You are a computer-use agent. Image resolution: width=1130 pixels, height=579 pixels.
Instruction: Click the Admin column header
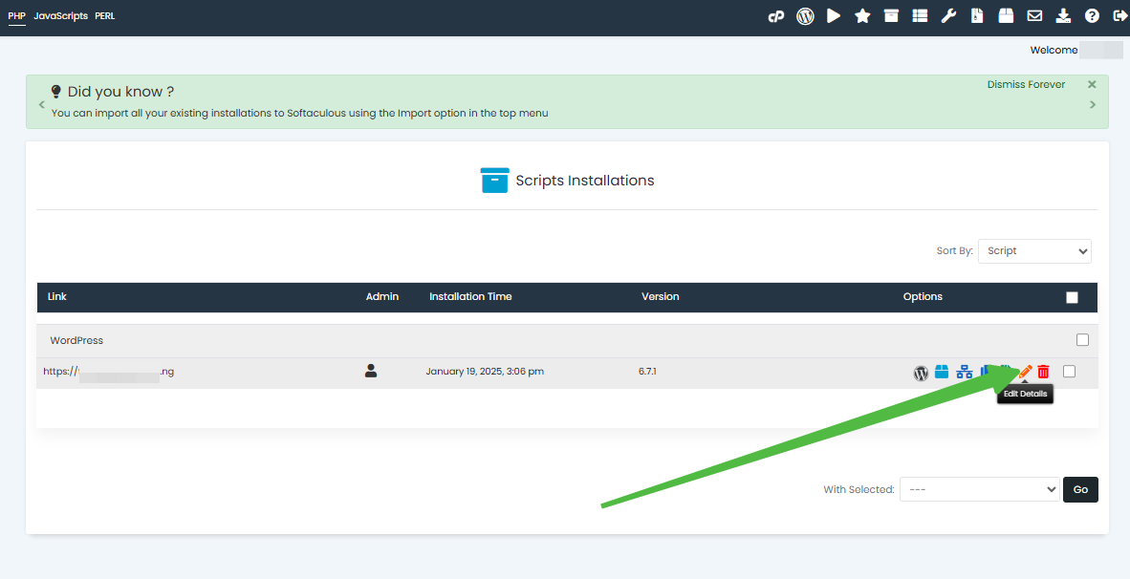click(382, 297)
